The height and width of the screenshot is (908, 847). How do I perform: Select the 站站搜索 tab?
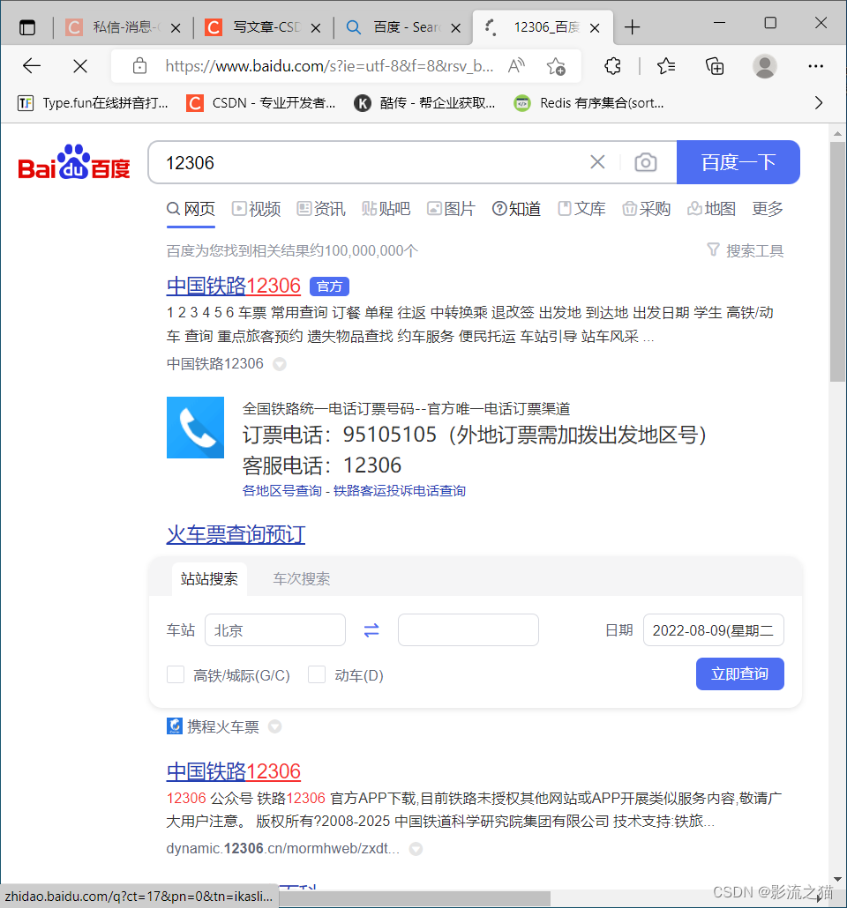coord(209,578)
